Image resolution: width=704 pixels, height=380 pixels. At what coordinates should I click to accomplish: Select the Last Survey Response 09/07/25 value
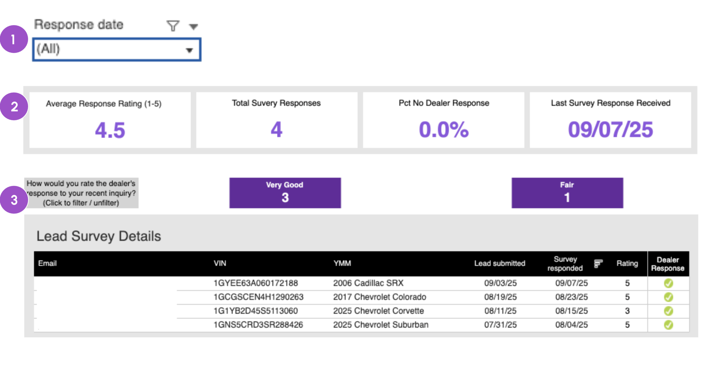[x=610, y=130]
